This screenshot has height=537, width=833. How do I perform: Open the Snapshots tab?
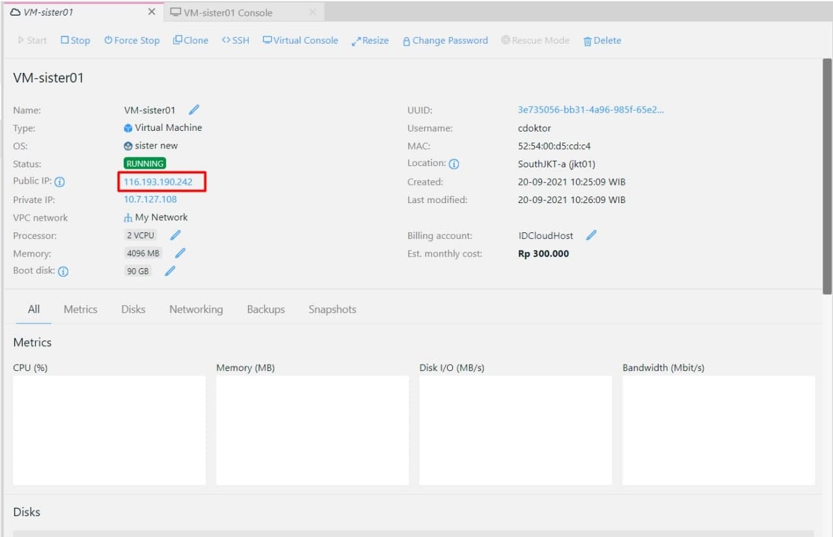pos(332,309)
